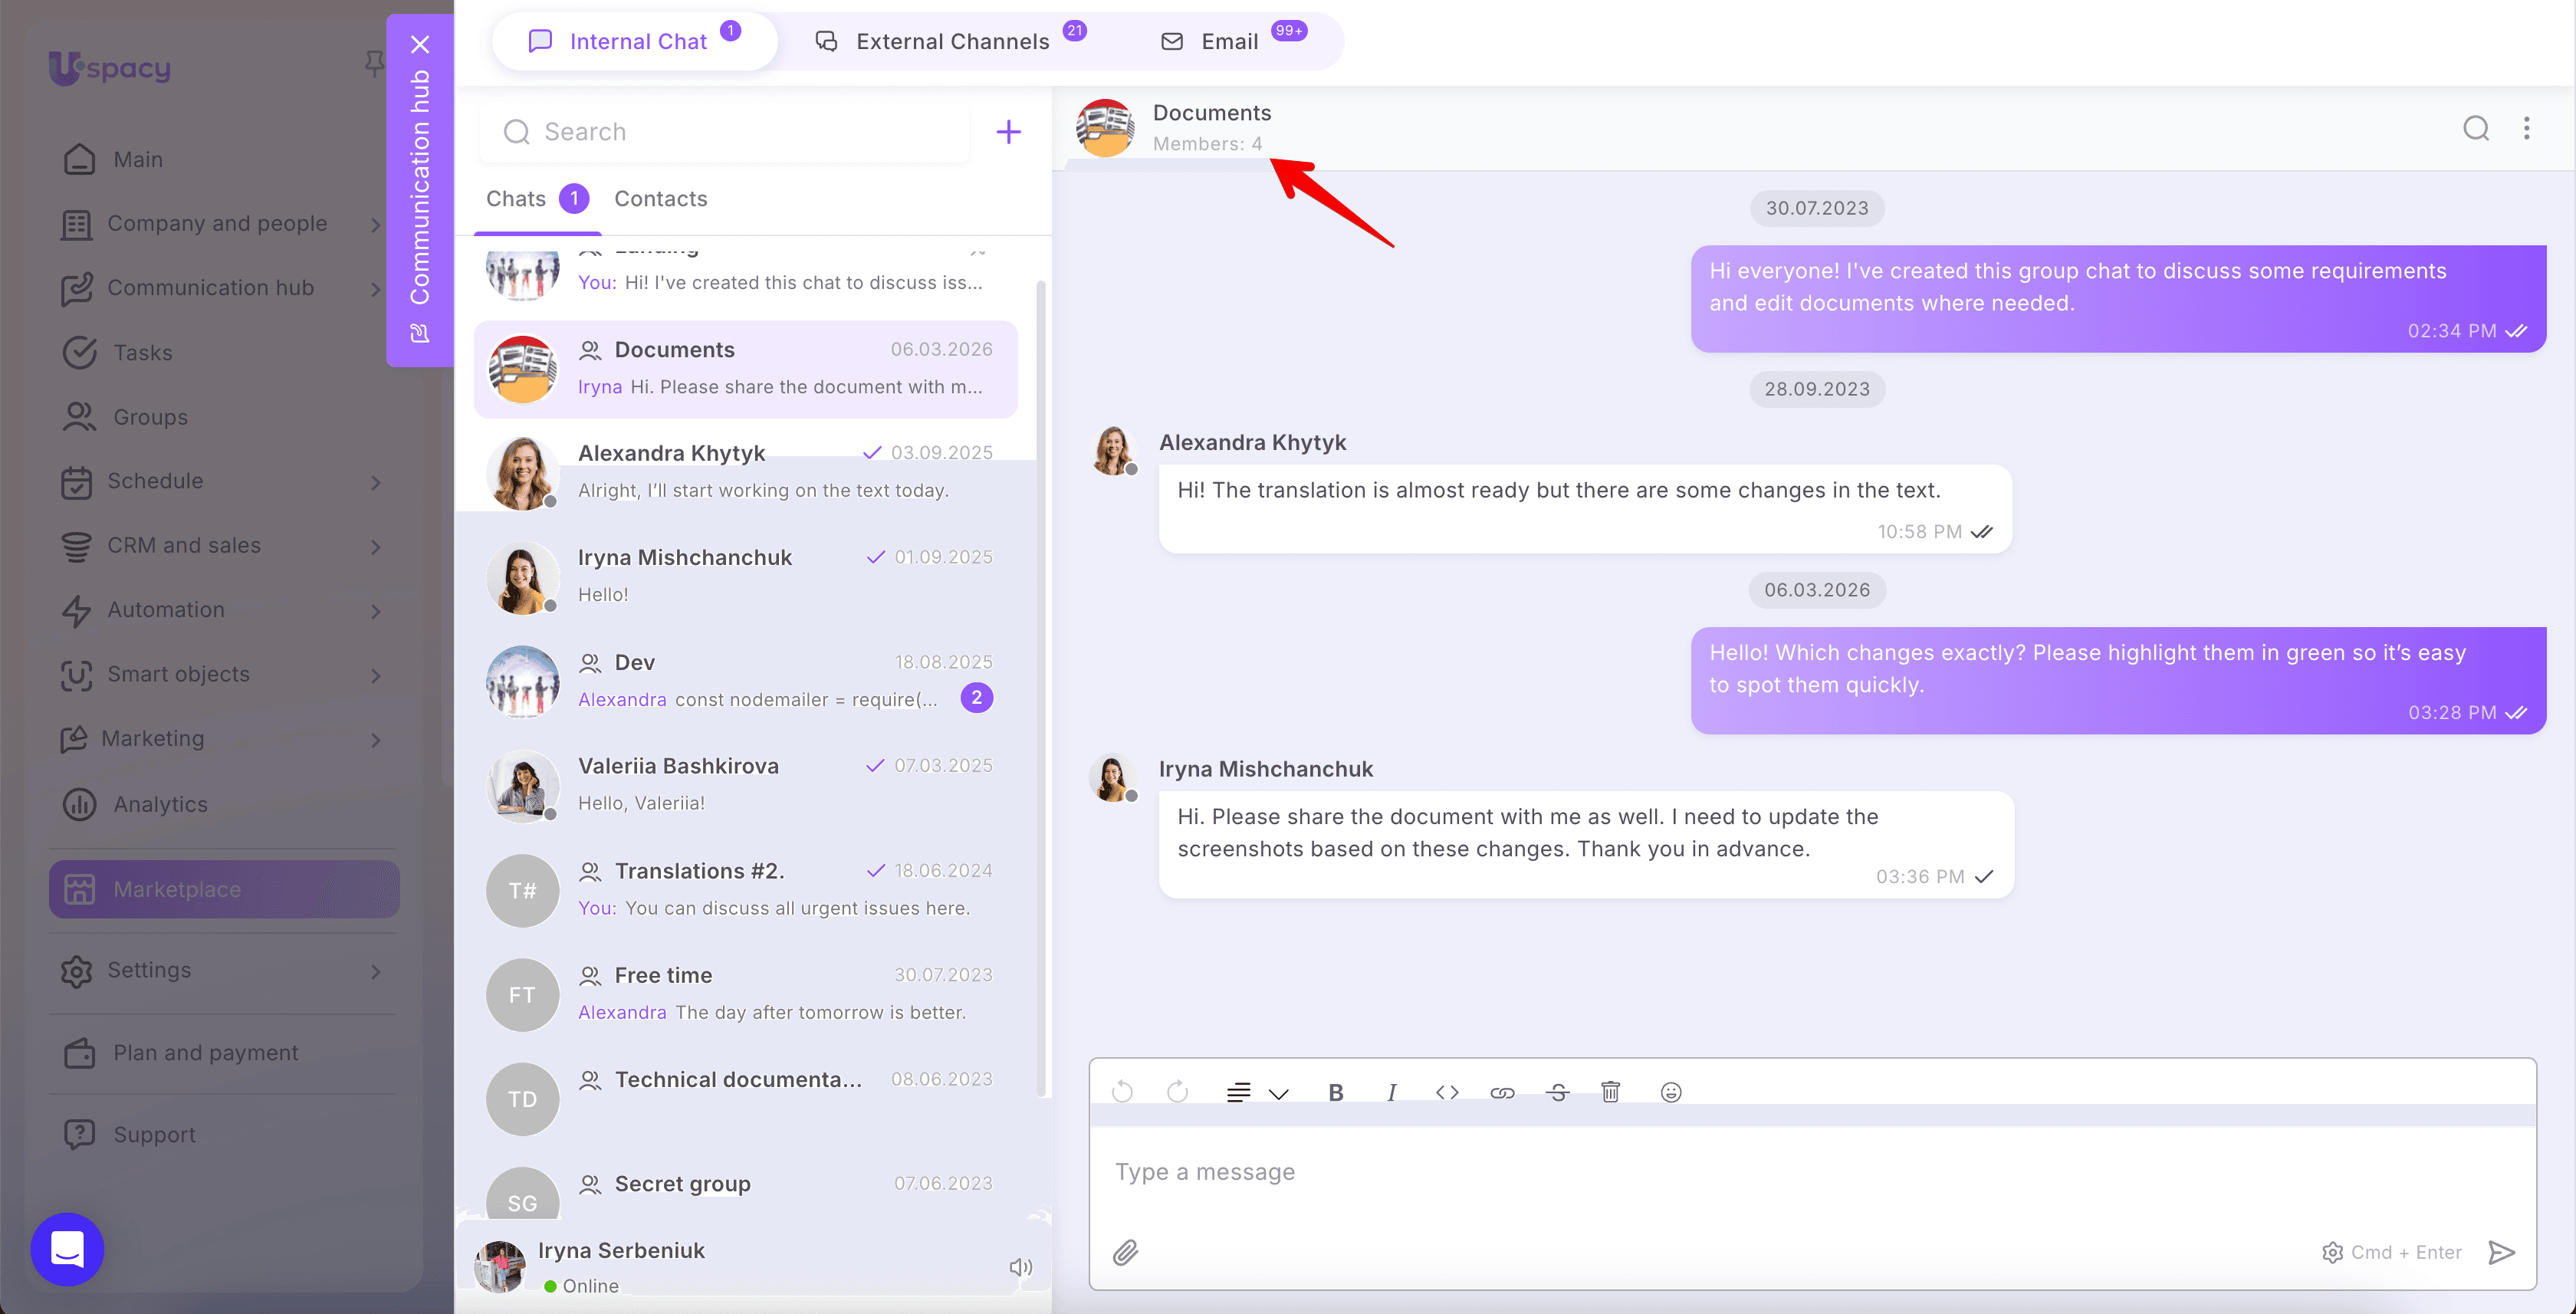The height and width of the screenshot is (1314, 2576).
Task: Toggle italic text formatting
Action: [1391, 1092]
